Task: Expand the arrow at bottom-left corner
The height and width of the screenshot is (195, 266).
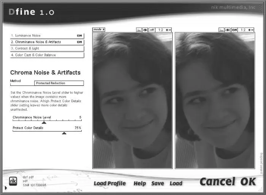Action: point(5,188)
